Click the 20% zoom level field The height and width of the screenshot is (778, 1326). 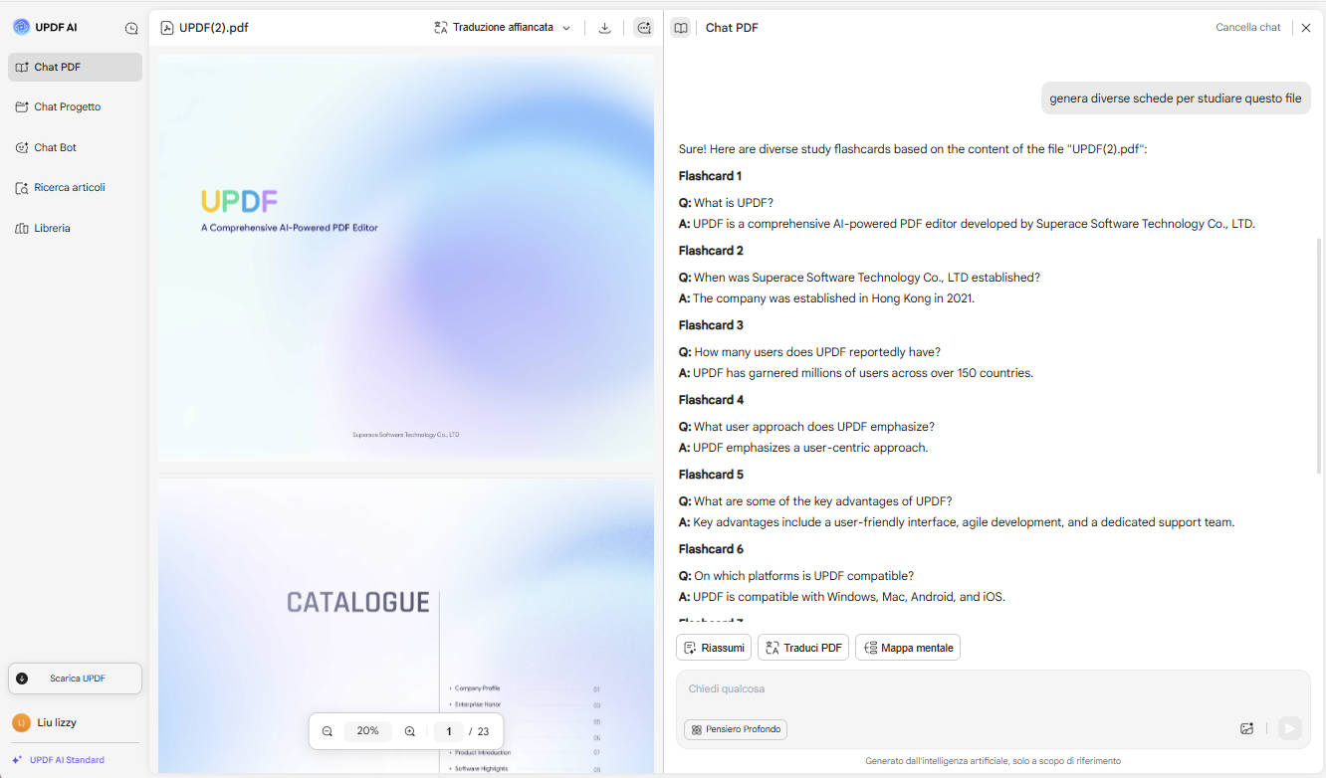tap(368, 731)
